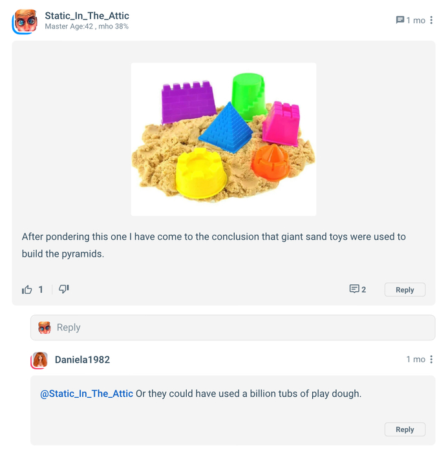Click the thumbs up like icon
The width and height of the screenshot is (446, 454).
click(27, 289)
